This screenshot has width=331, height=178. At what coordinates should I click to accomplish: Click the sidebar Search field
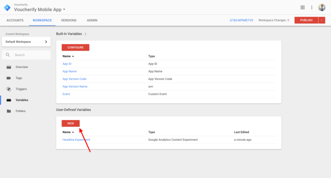26,55
